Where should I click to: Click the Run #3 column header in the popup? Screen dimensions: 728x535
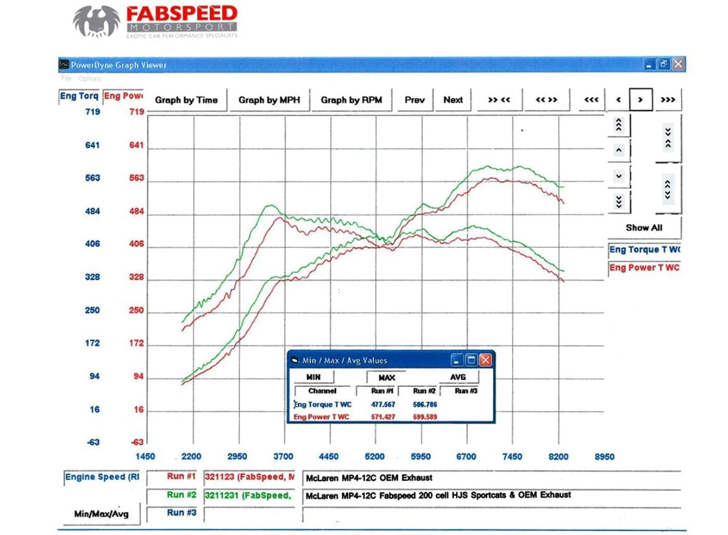click(459, 391)
